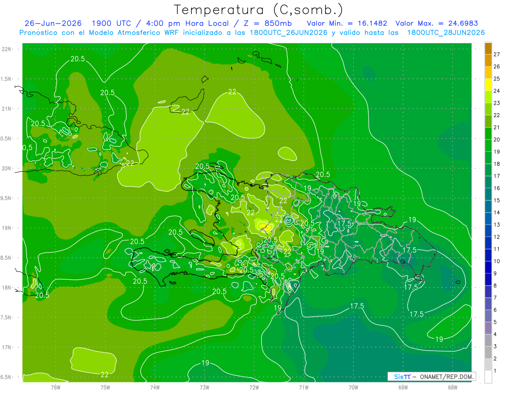Click the '68W' longitude axis label
The height and width of the screenshot is (393, 508).
(x=453, y=387)
